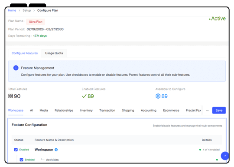Select the Accounting category tab
The width and height of the screenshot is (234, 167).
pos(149,110)
